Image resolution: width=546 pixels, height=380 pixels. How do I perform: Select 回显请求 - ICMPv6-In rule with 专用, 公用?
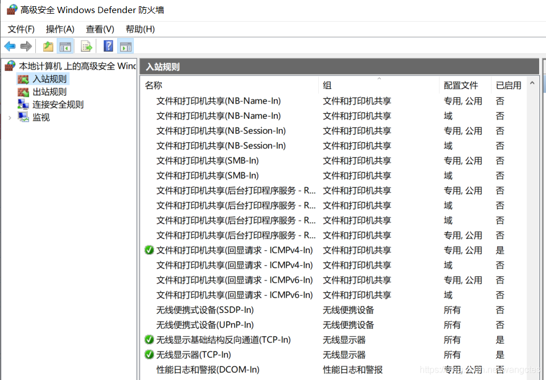pos(235,280)
